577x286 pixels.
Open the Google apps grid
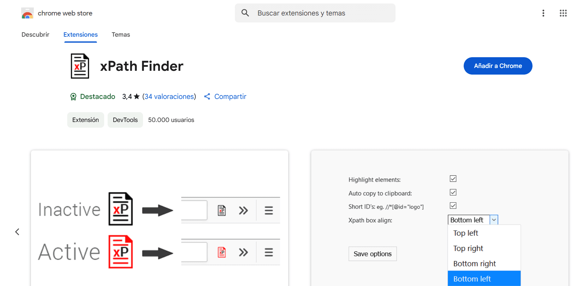coord(563,13)
